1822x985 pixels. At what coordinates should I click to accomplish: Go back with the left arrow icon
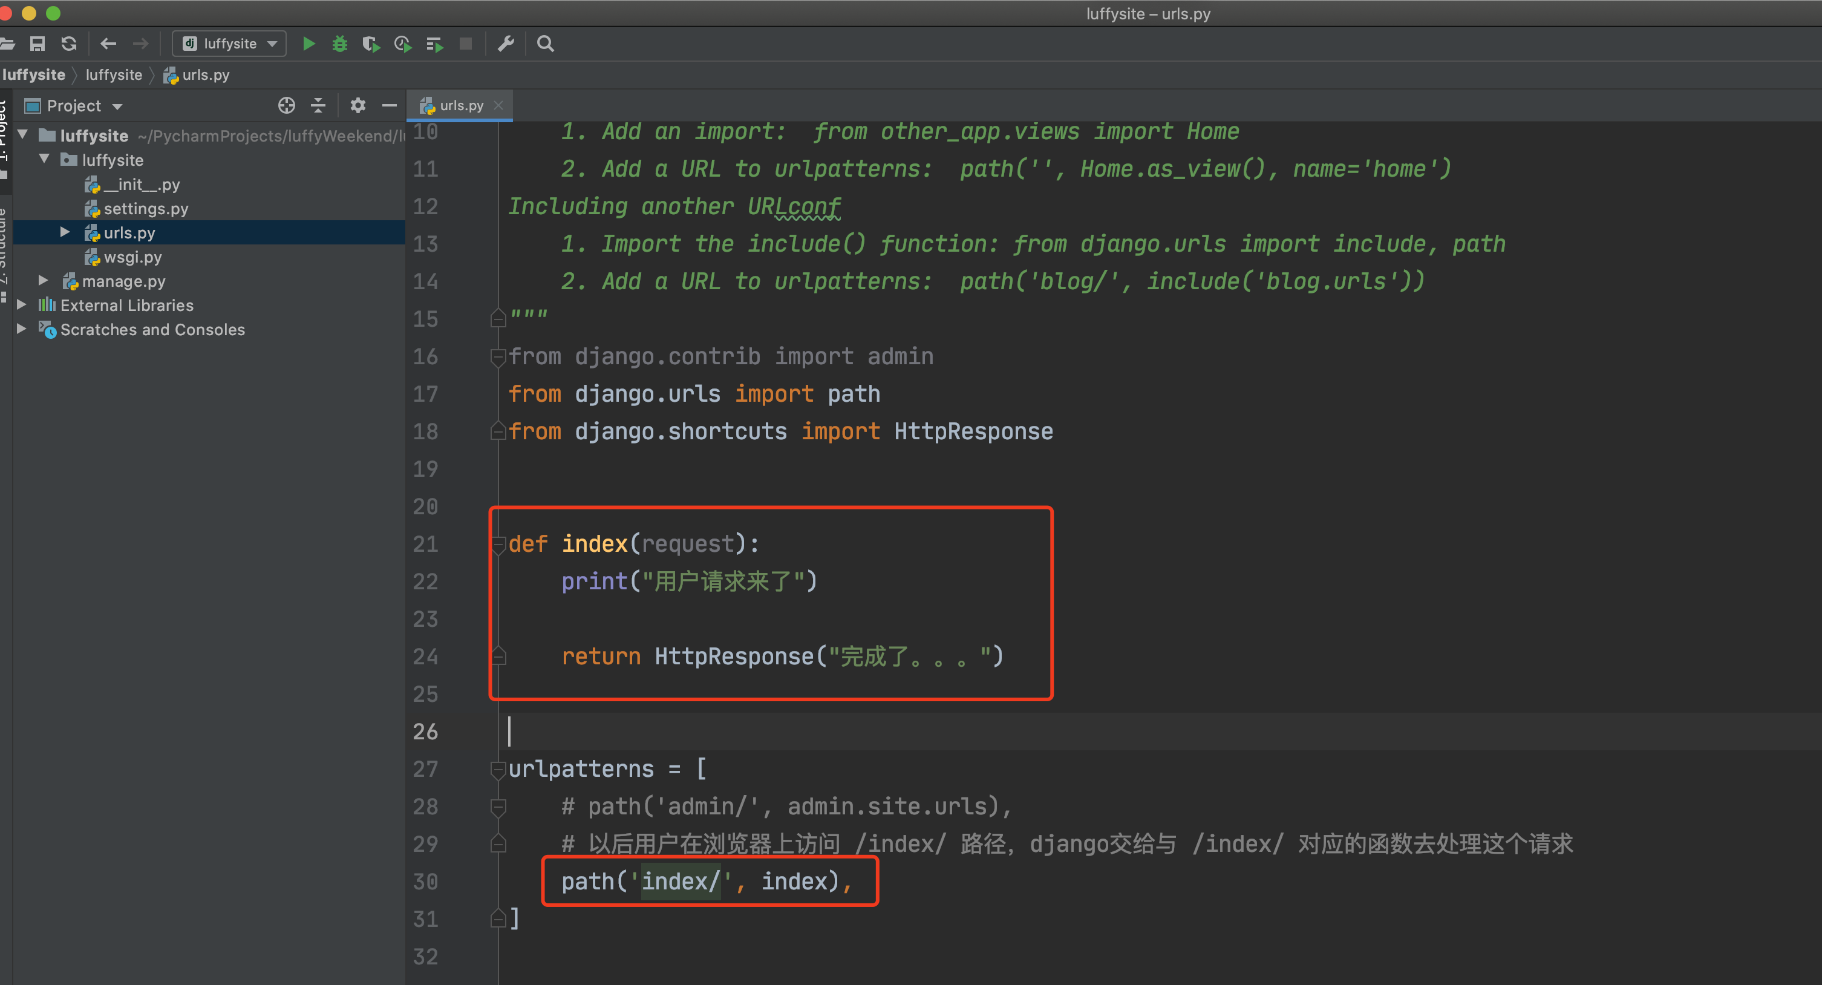[108, 44]
